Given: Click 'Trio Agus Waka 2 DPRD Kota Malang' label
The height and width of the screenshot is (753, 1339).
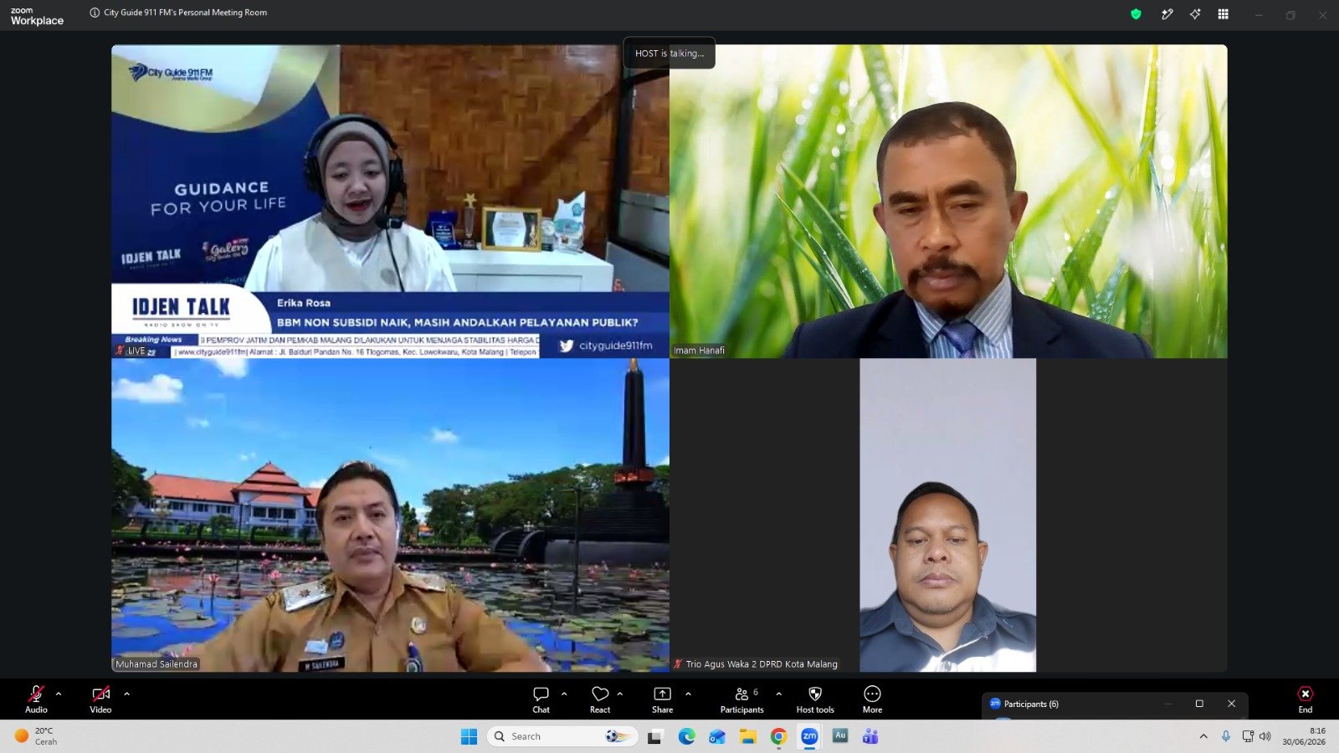Looking at the screenshot, I should tap(762, 664).
